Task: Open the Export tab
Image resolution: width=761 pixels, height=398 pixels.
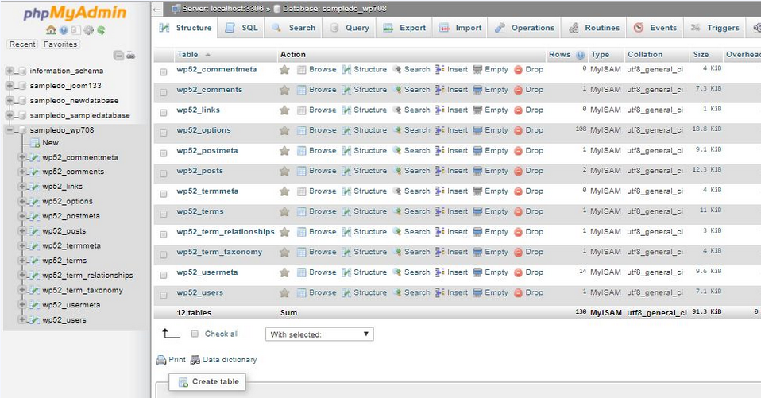Action: point(404,28)
